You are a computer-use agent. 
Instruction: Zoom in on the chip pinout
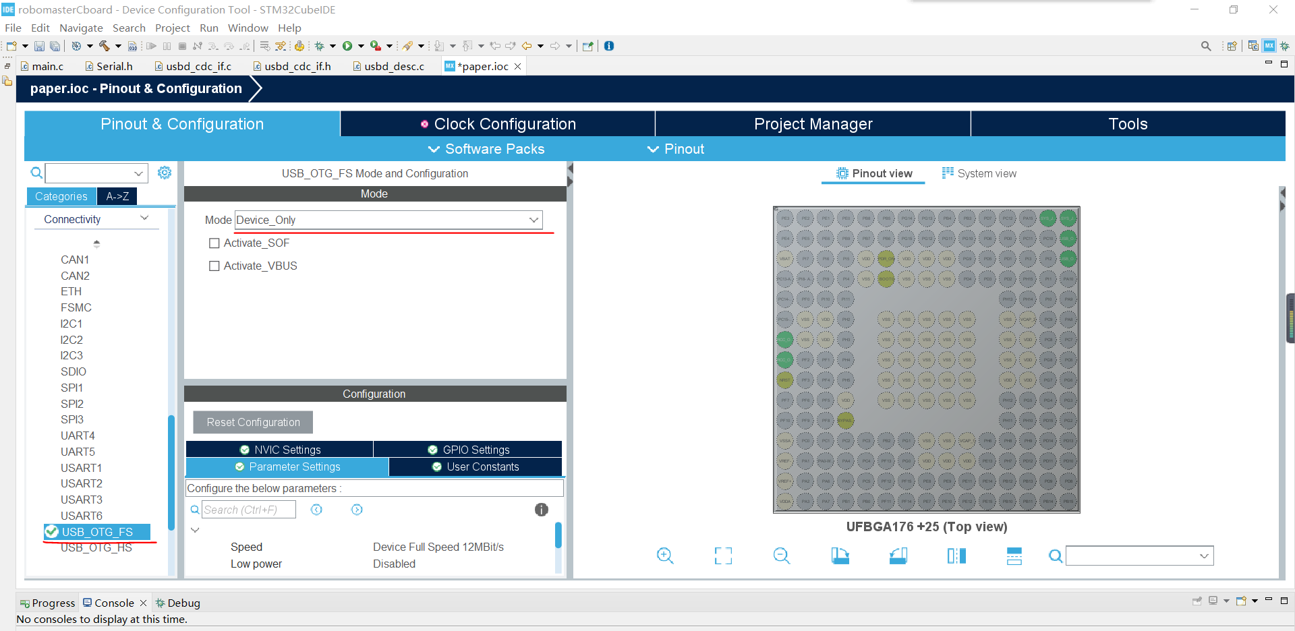[665, 555]
